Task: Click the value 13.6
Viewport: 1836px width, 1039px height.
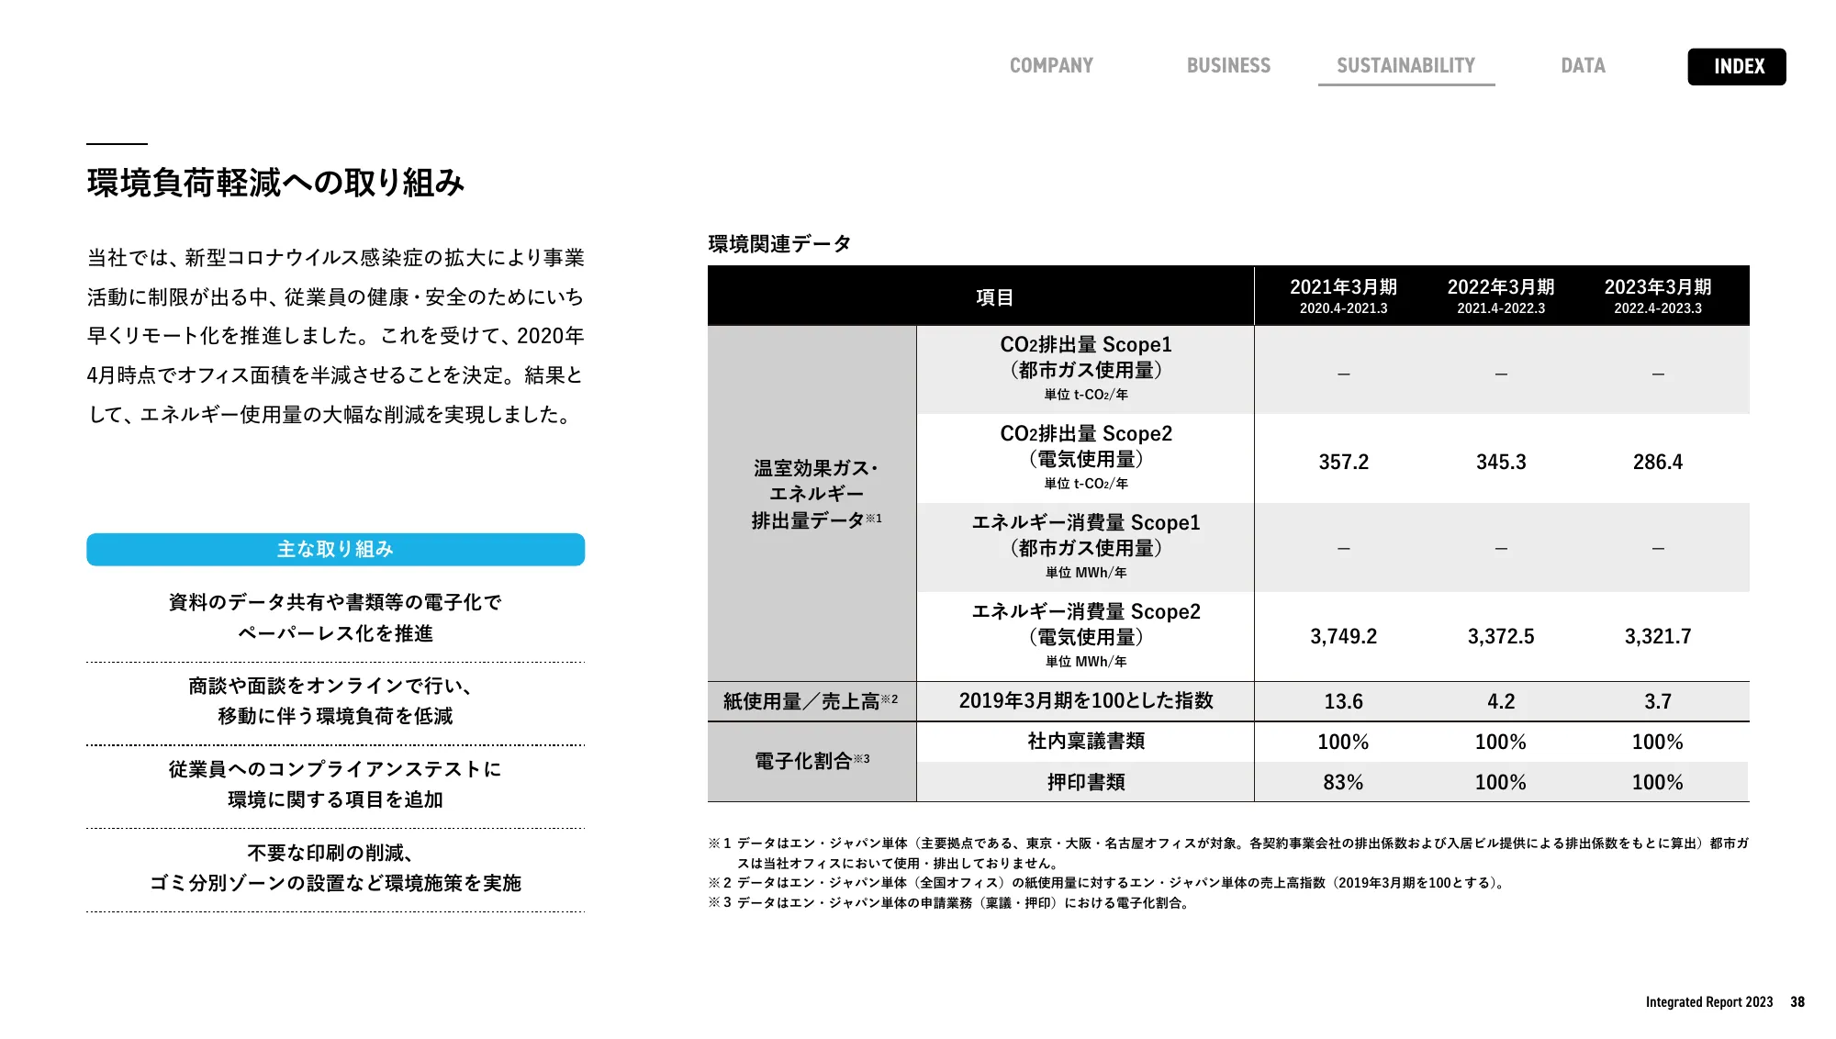Action: 1343,701
